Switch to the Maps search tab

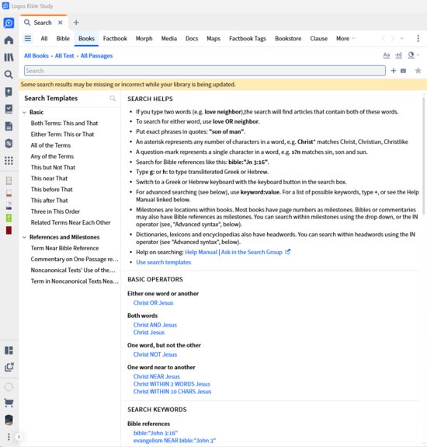coord(213,39)
